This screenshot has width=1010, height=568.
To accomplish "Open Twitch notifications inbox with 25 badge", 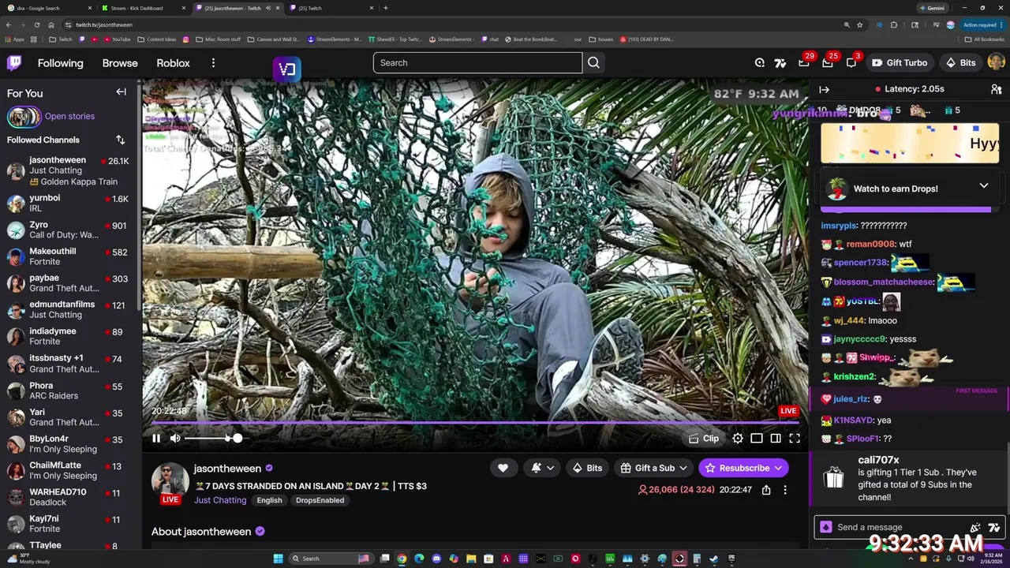I will [x=827, y=63].
